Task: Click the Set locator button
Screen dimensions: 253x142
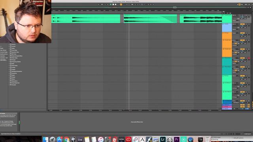Action: coord(224,11)
